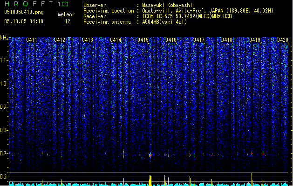Click observer name Masayuki Kobayashi
293x186 pixels.
point(167,5)
